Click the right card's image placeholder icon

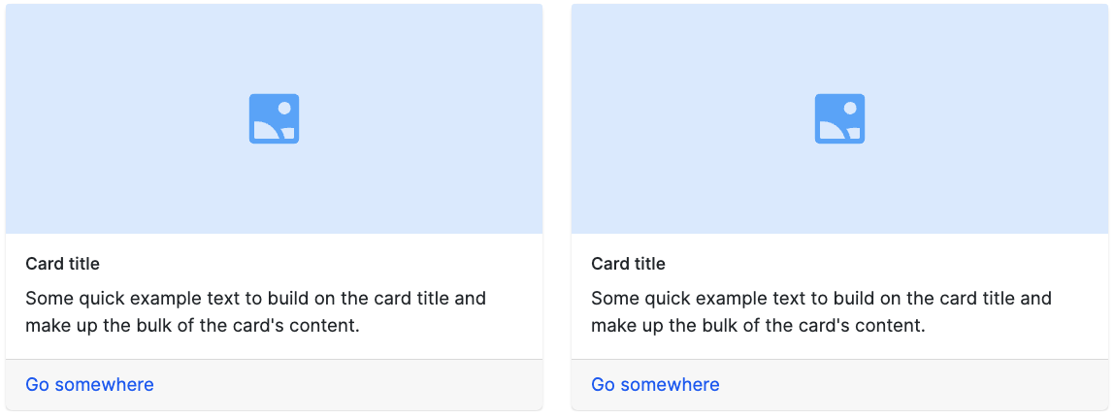[x=839, y=118]
